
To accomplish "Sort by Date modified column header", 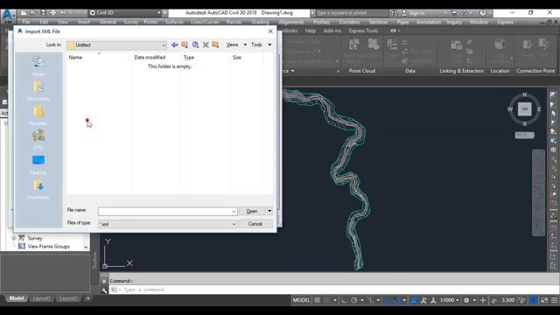I will click(156, 57).
